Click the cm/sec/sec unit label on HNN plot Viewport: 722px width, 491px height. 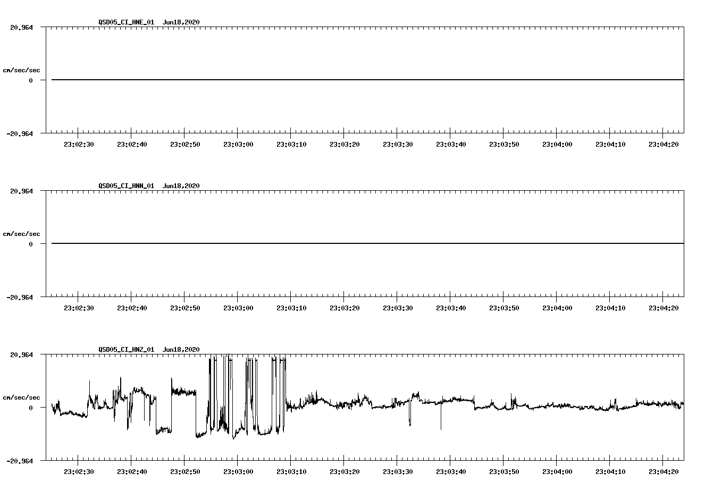21,234
